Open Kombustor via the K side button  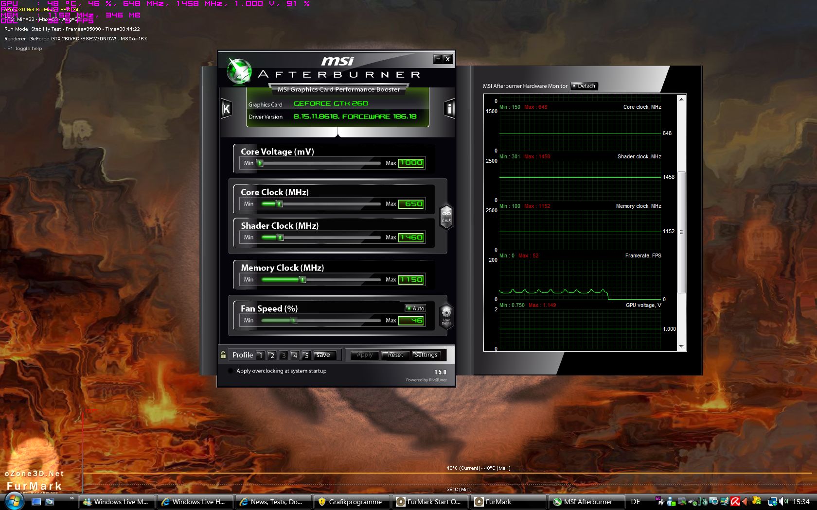coord(226,108)
